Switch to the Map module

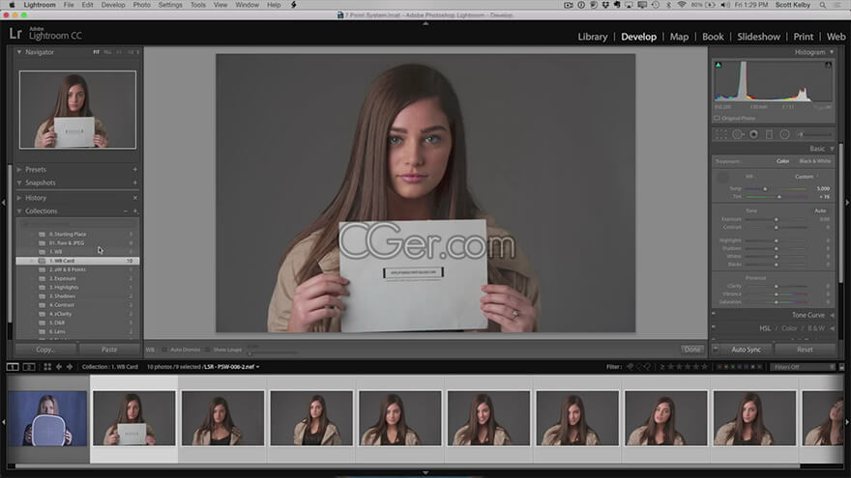[679, 37]
